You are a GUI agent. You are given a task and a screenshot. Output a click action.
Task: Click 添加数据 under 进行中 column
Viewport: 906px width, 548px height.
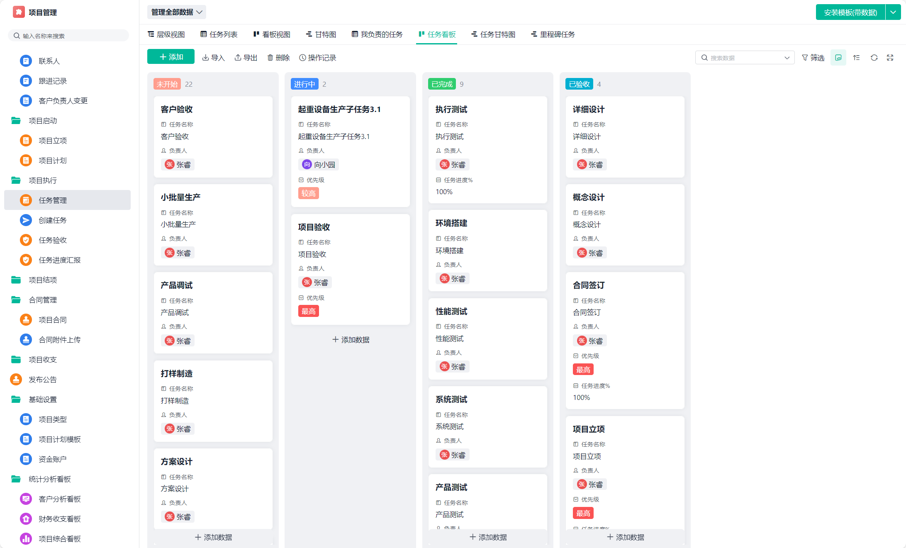tap(351, 340)
